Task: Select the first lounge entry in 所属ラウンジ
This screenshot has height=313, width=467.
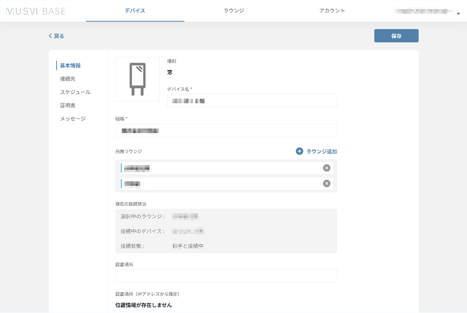Action: click(x=221, y=168)
